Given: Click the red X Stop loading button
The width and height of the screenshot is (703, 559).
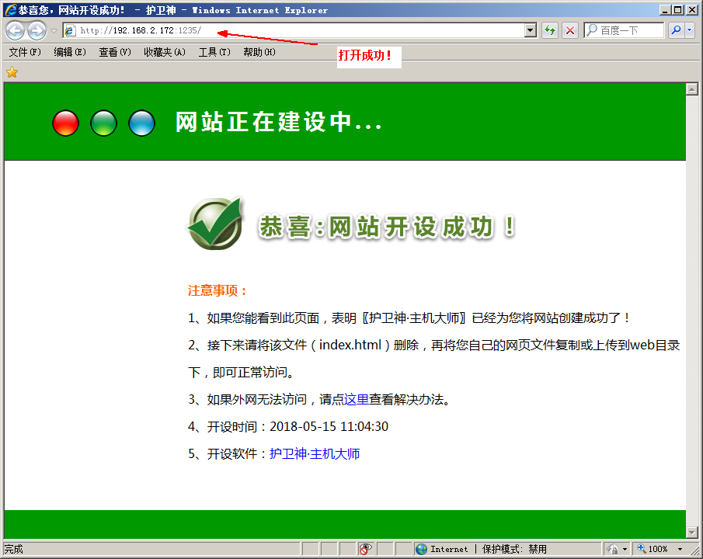Looking at the screenshot, I should (x=570, y=30).
